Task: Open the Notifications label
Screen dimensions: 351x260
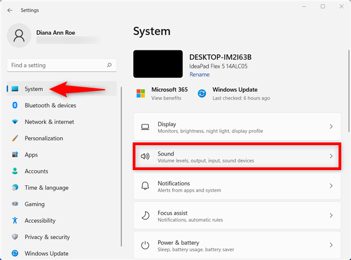Action: (x=174, y=184)
